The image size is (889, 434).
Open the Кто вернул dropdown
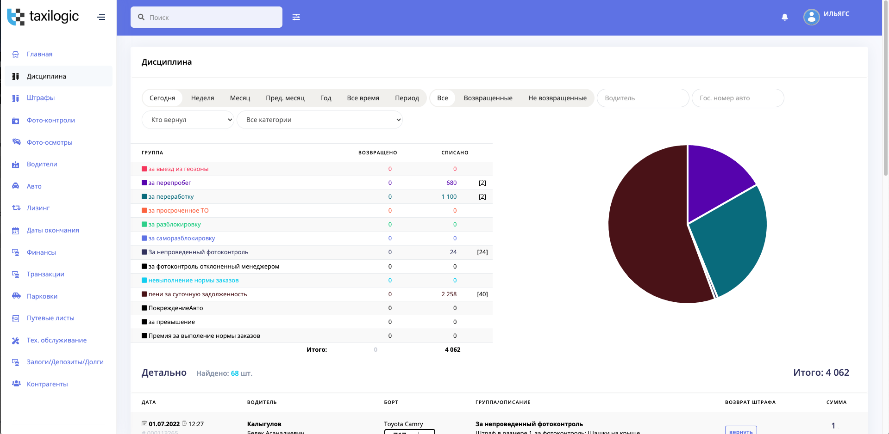188,120
